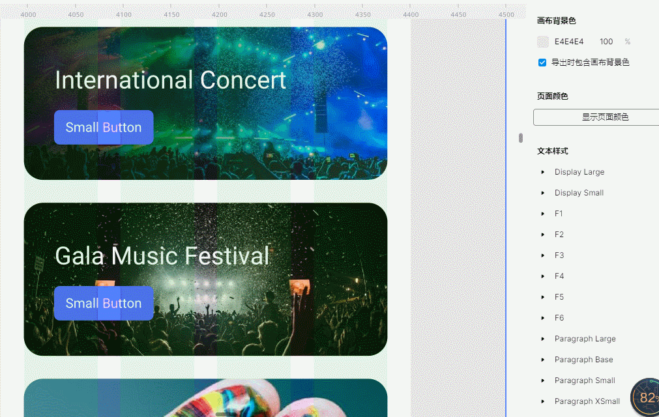
Task: Select the International Concert heading text
Action: [x=170, y=80]
